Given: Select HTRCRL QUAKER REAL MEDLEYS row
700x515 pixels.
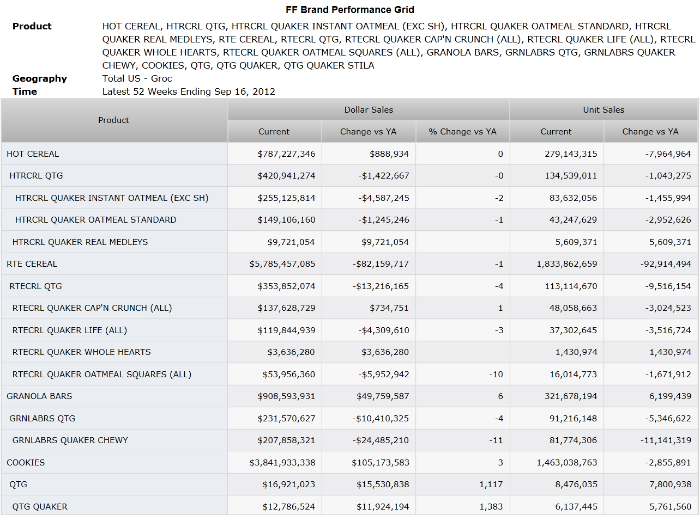Looking at the screenshot, I should click(x=114, y=242).
